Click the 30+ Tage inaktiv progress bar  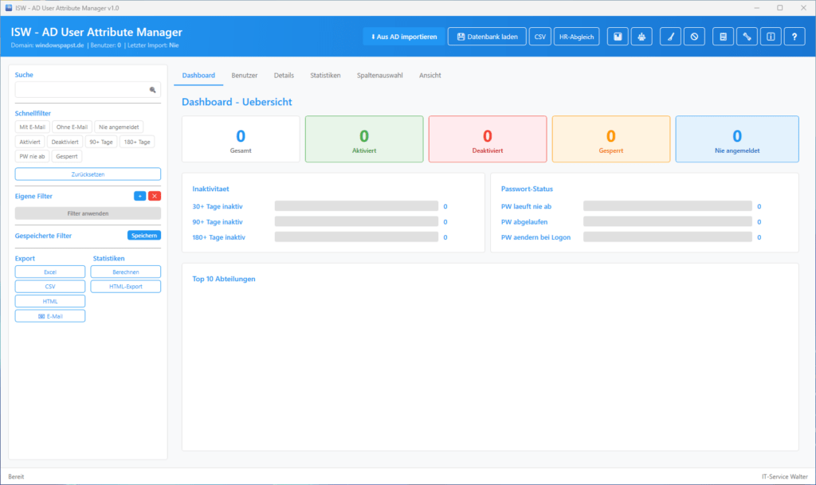point(356,206)
